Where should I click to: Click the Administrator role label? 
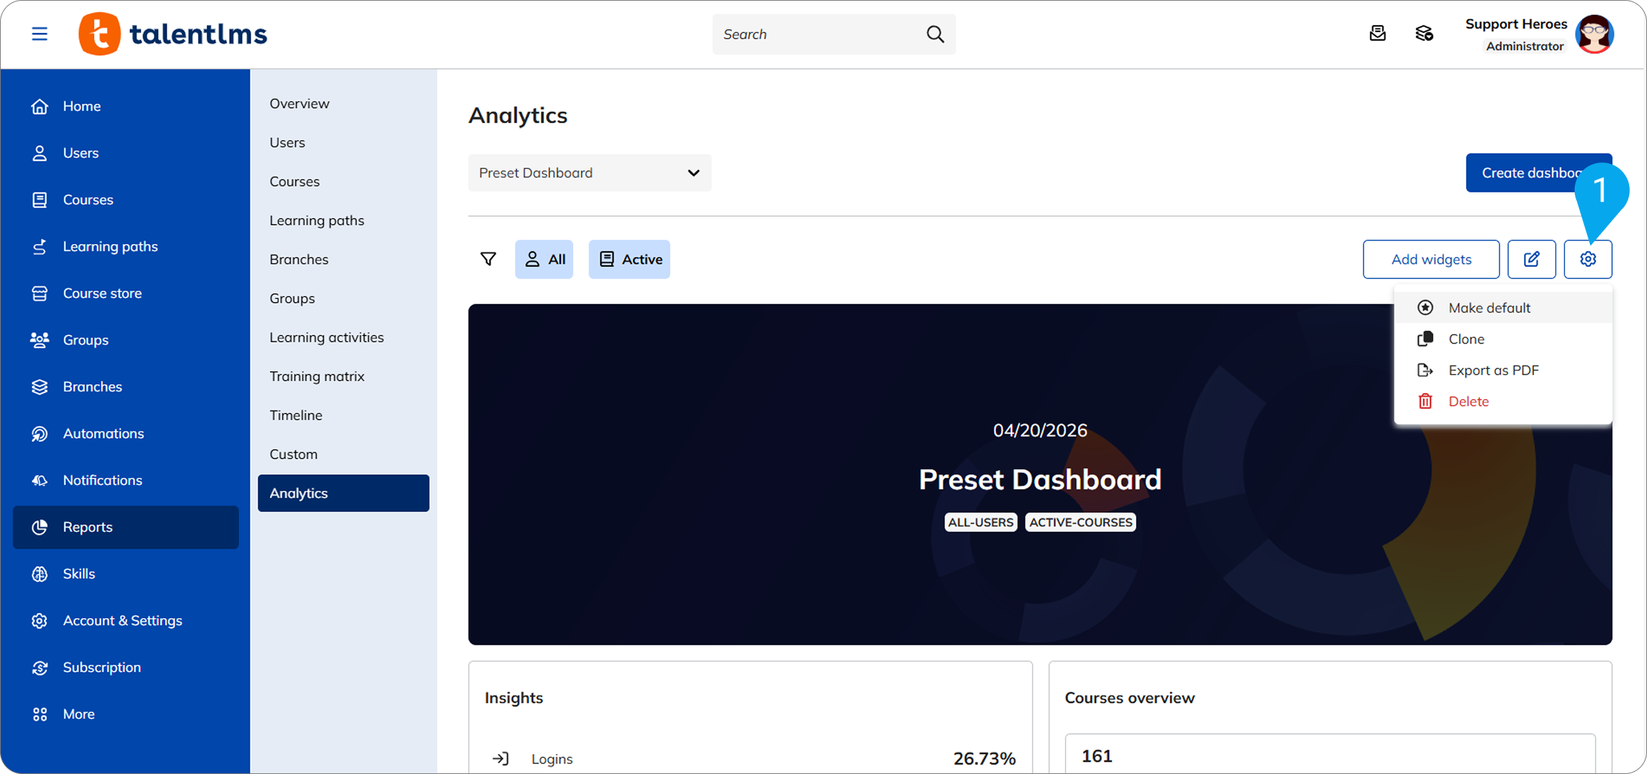point(1525,46)
